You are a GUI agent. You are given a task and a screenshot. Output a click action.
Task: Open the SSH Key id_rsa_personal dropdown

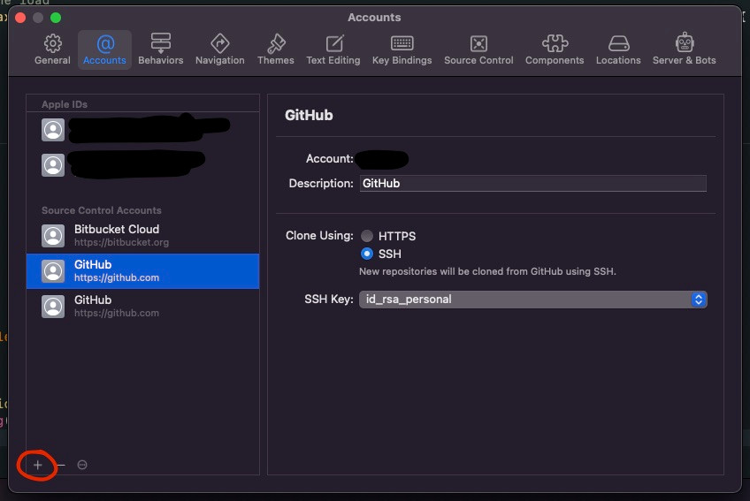pos(532,300)
